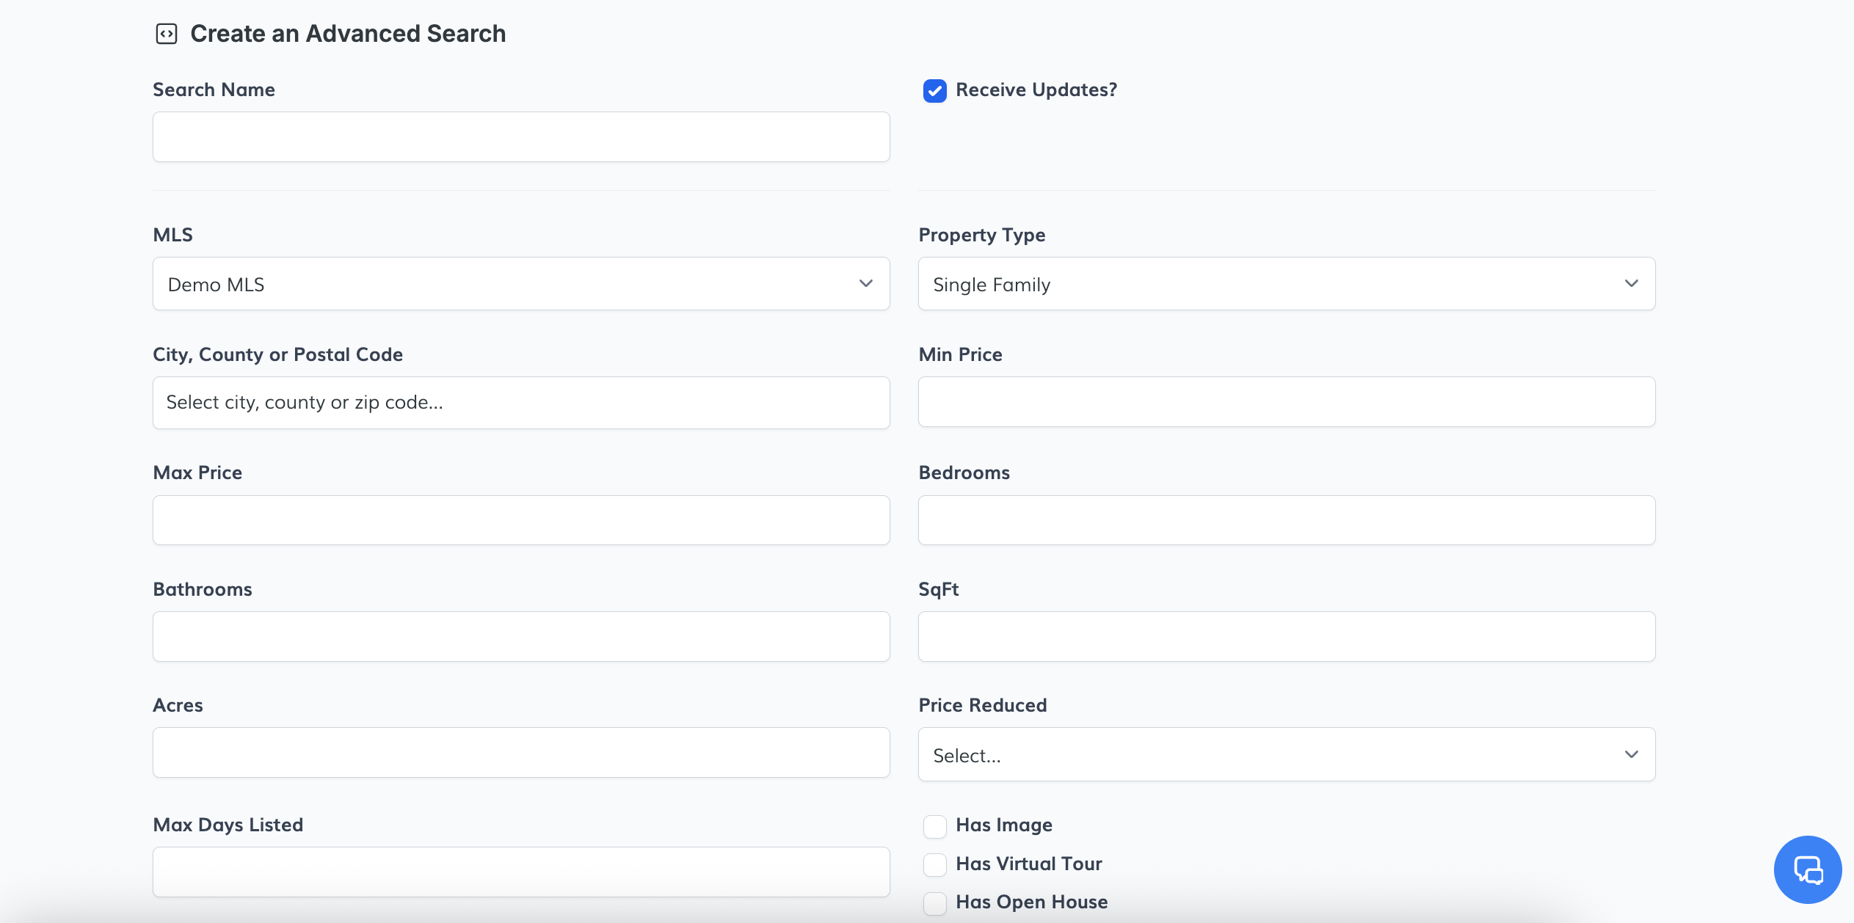This screenshot has height=923, width=1854.
Task: Open the MLS dropdown showing Demo MLS
Action: pos(521,284)
